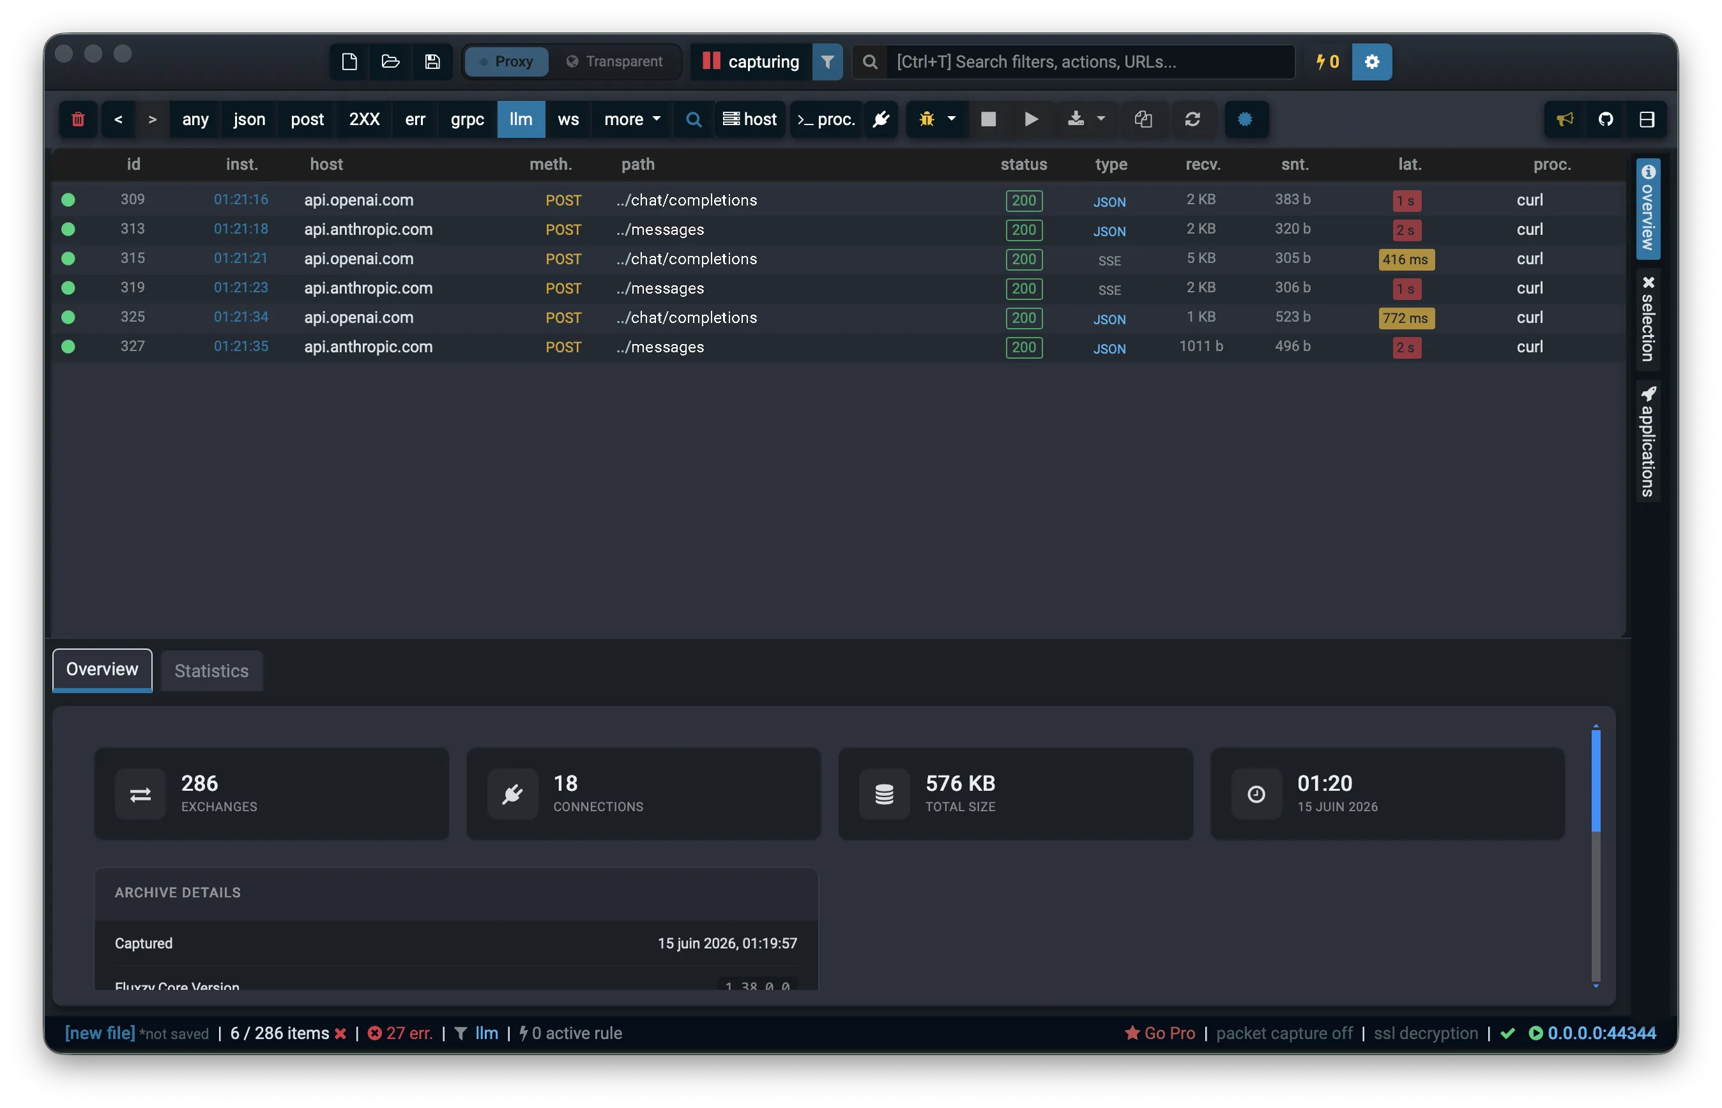Viewport: 1722px width, 1108px height.
Task: Go to previous filter with the < button
Action: [118, 119]
